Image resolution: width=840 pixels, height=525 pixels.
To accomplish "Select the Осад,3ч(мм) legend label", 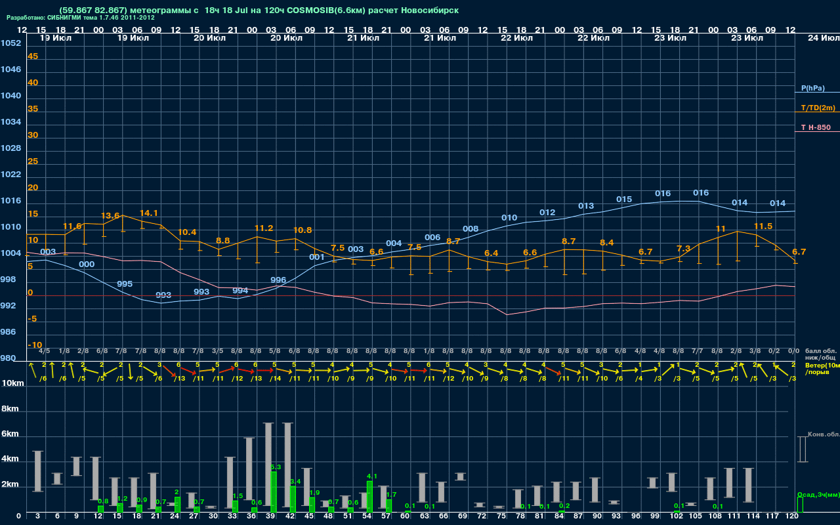I will click(x=818, y=494).
